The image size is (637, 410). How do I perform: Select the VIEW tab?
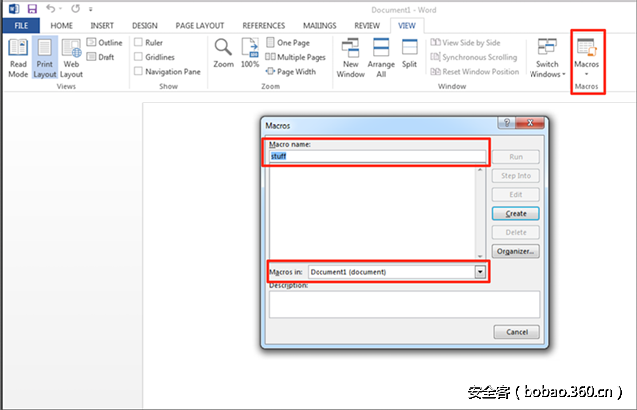point(407,26)
